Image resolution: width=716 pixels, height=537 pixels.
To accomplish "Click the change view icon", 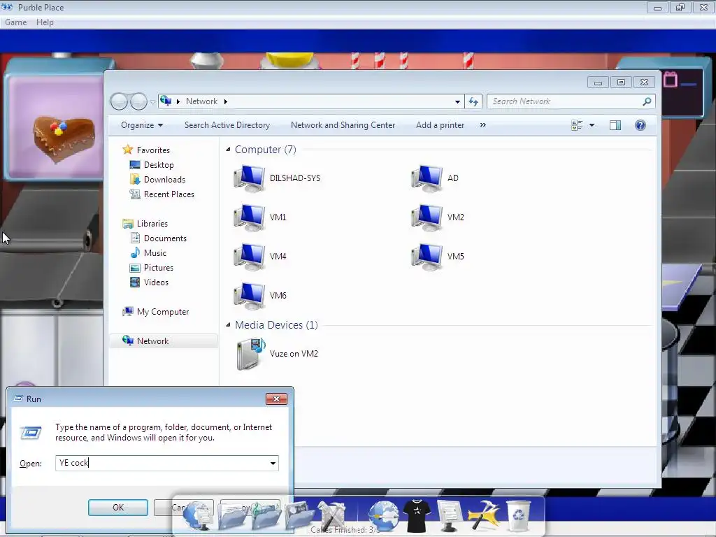I will (577, 125).
